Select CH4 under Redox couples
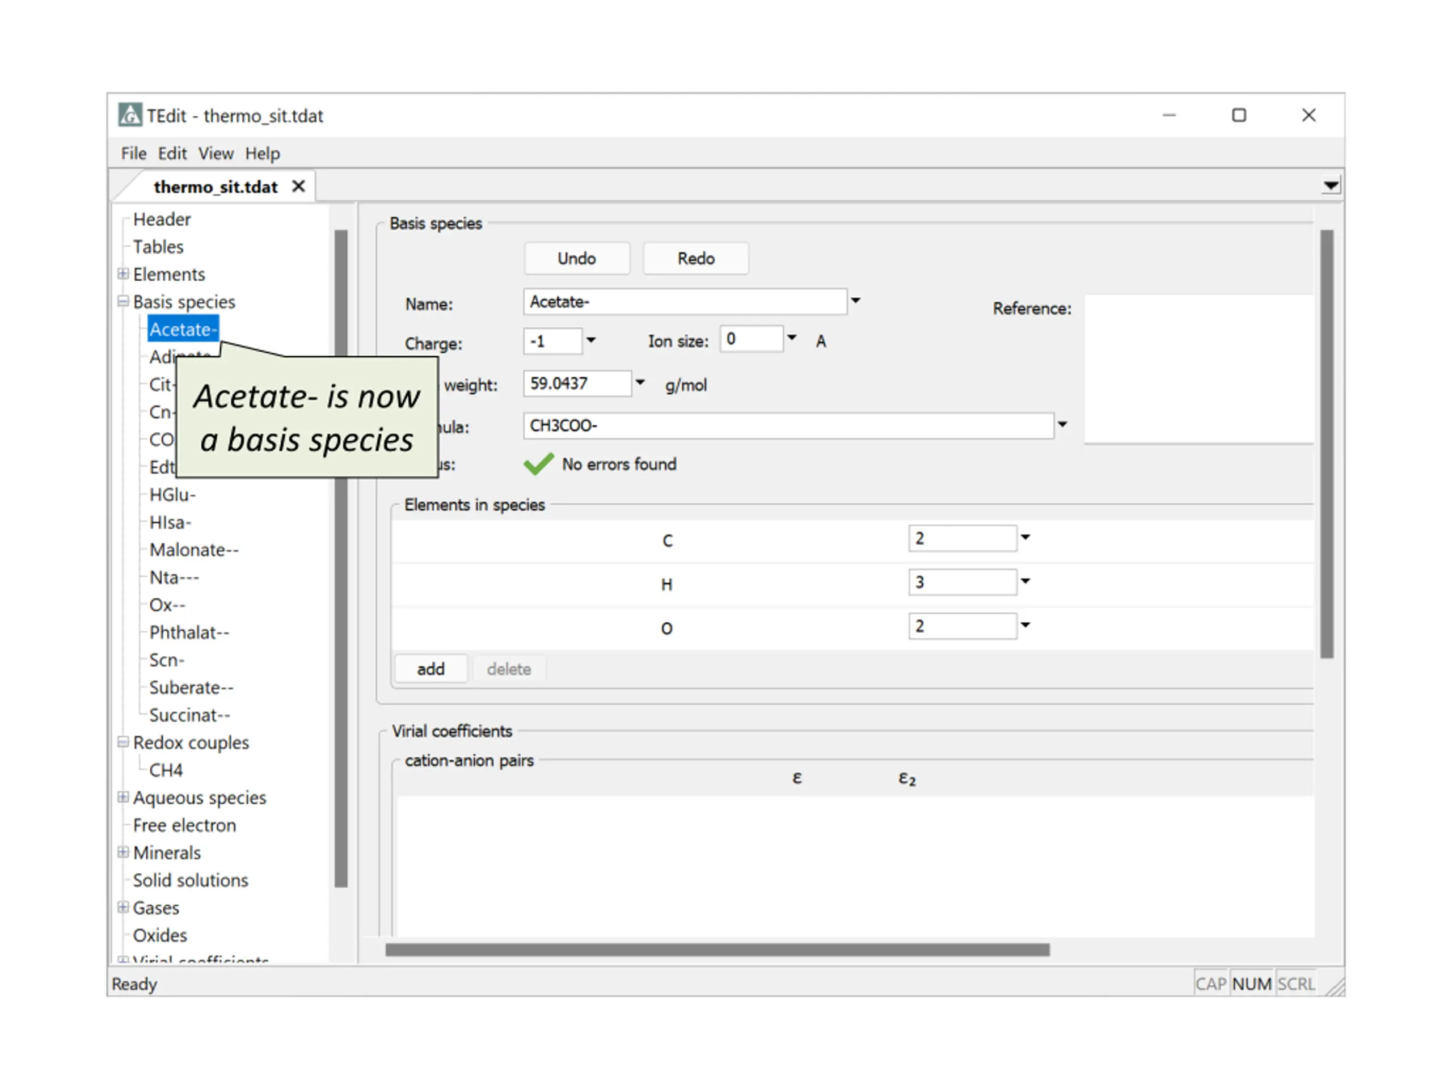The image size is (1452, 1089). pos(166,770)
